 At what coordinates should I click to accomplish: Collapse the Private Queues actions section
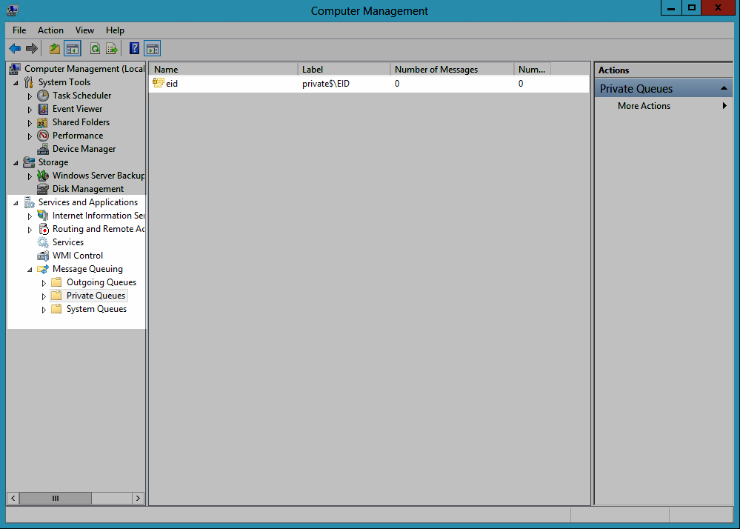725,89
